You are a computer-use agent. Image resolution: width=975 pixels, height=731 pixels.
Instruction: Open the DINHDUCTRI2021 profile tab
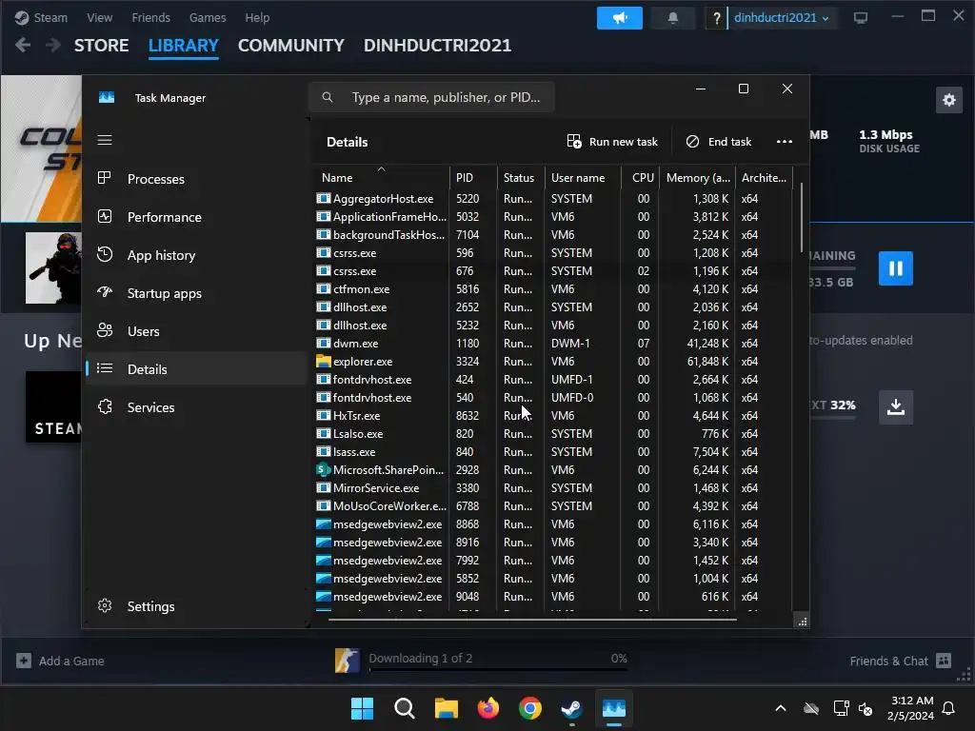coord(437,46)
